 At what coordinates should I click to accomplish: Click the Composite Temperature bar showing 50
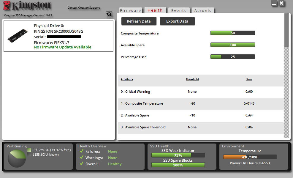coord(233,33)
